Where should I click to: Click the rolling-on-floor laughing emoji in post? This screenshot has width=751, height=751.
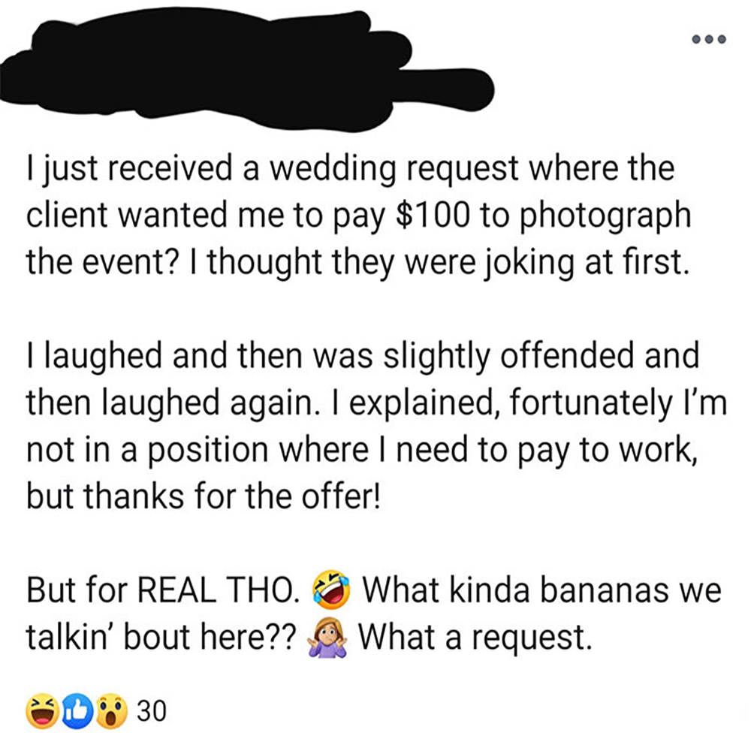(333, 591)
